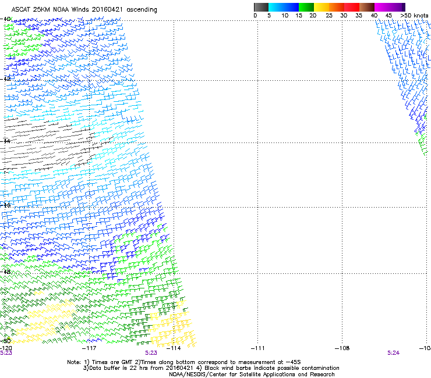Click the gray 0-5 knots color segment
The image size is (431, 378).
tap(261, 7)
